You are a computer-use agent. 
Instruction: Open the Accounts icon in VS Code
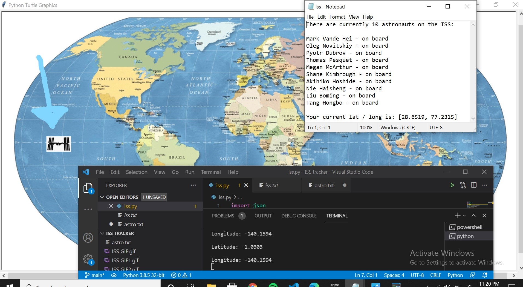pyautogui.click(x=88, y=238)
